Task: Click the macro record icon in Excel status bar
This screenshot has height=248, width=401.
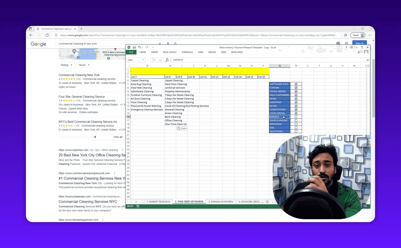Action: 137,206
